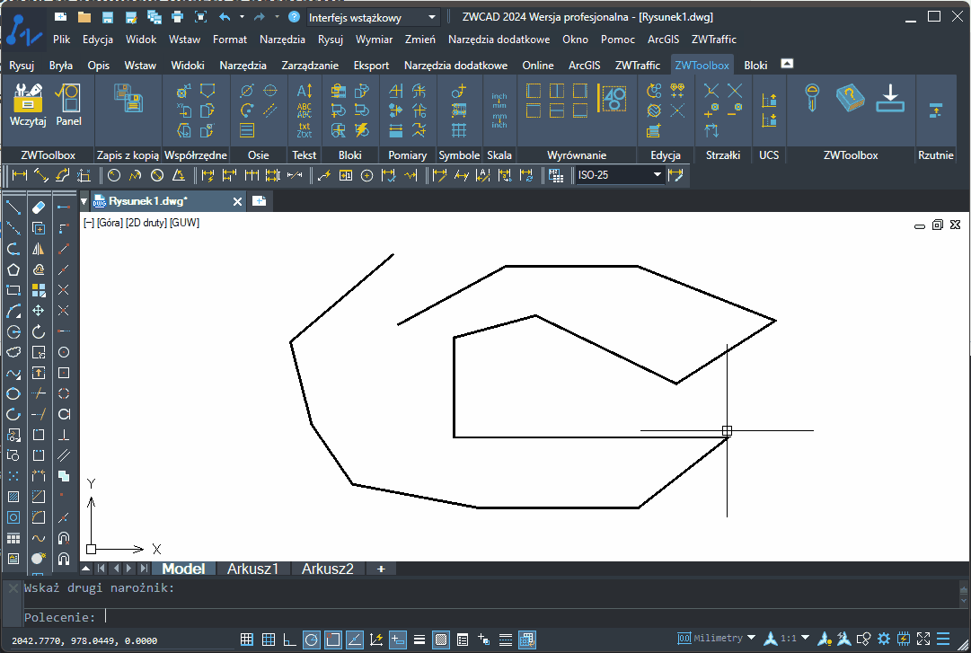This screenshot has height=653, width=971.
Task: Click the coordinates readout 2042.7770, 978.0449
Action: 84,640
